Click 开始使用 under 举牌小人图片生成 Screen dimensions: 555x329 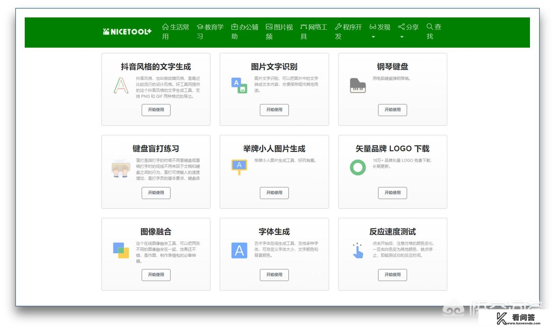[274, 193]
